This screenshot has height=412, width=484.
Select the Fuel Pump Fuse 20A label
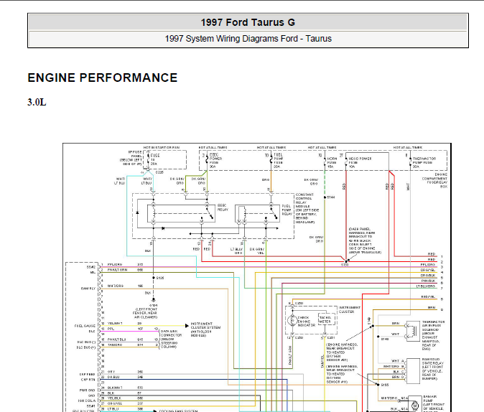point(278,161)
